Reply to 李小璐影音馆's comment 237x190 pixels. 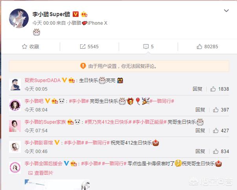click(x=200, y=151)
